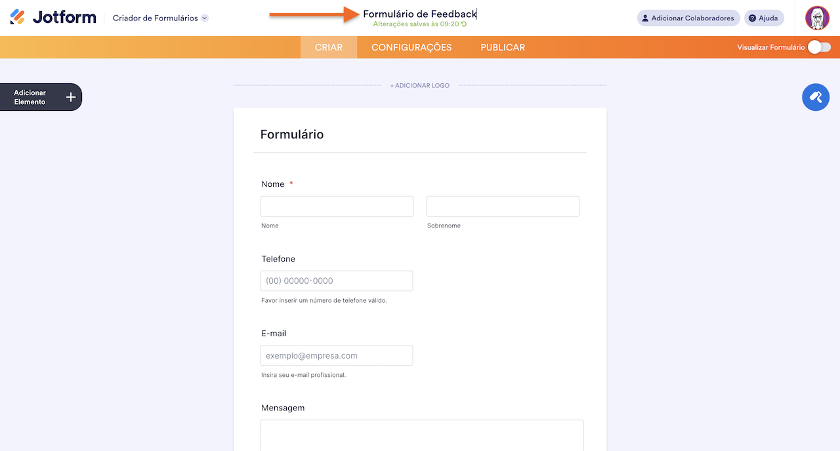
Task: Click the plus icon on Adicionar Elemento
Action: (71, 97)
